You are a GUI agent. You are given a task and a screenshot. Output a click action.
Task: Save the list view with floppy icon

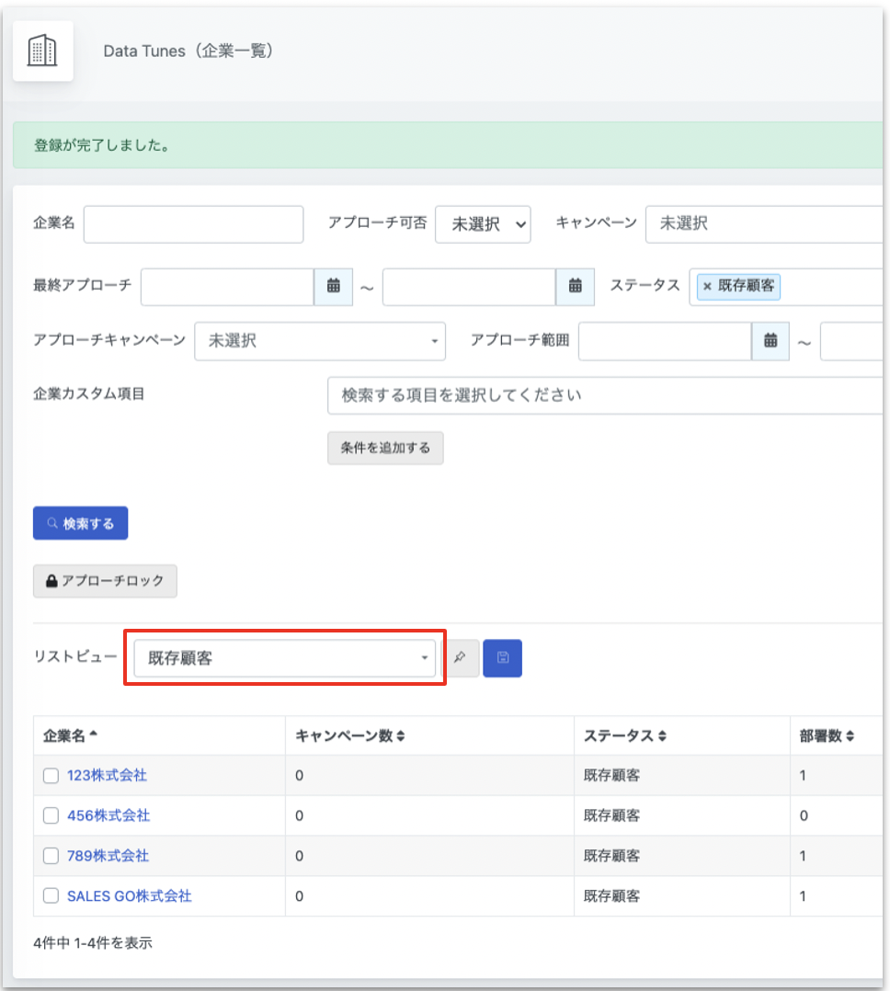click(x=503, y=658)
